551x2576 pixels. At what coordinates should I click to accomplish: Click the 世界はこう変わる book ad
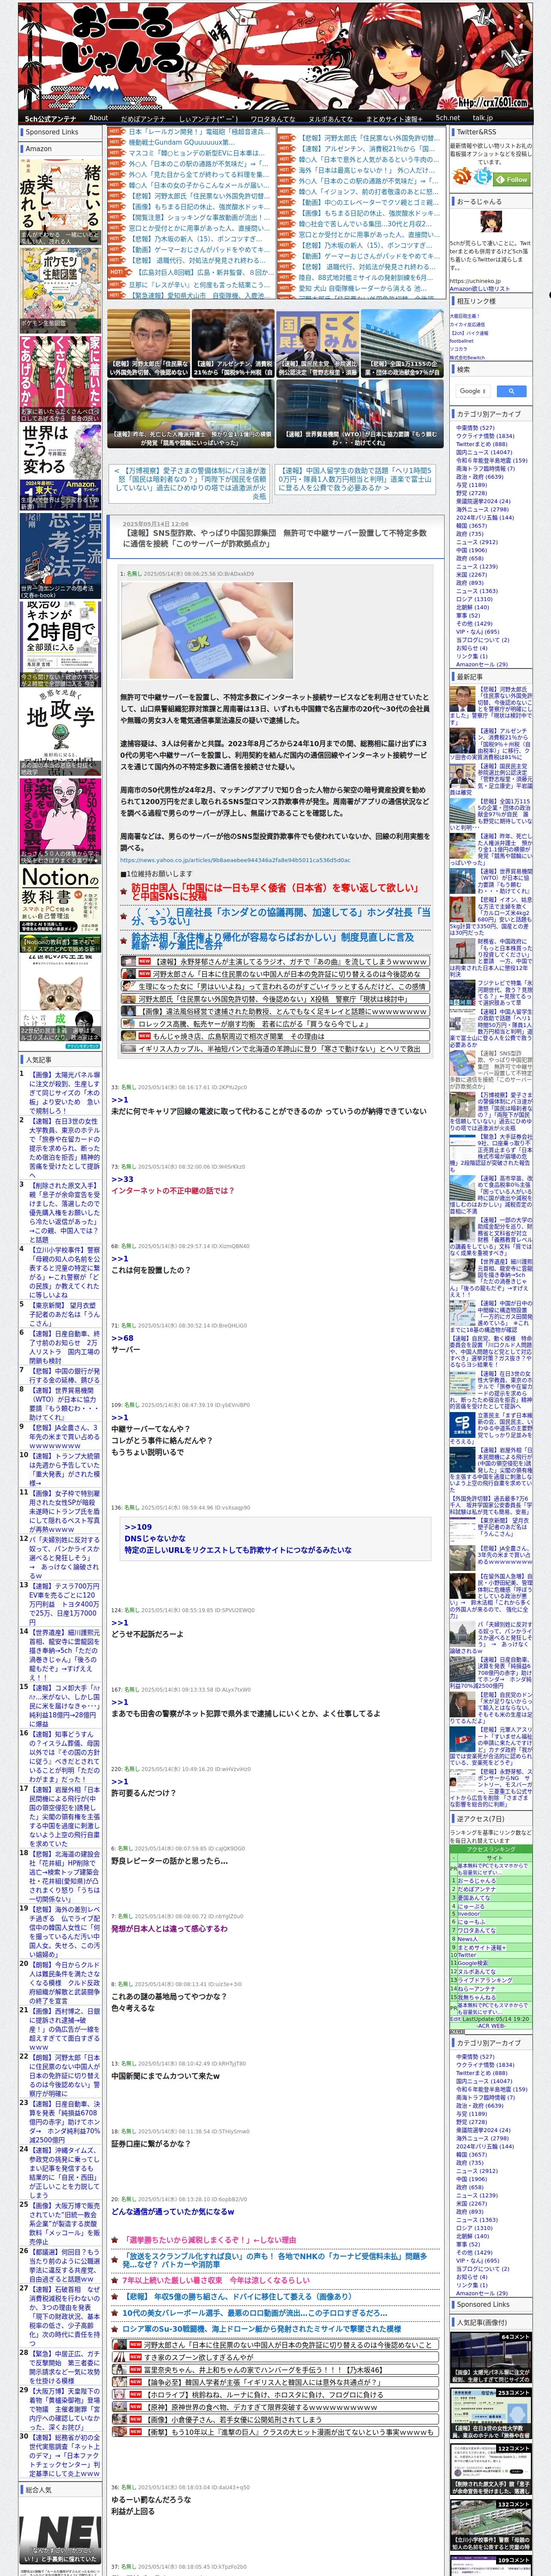point(60,467)
